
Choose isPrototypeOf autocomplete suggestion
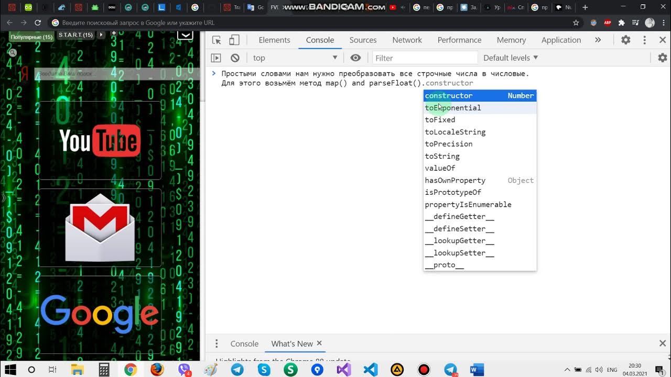click(480, 192)
